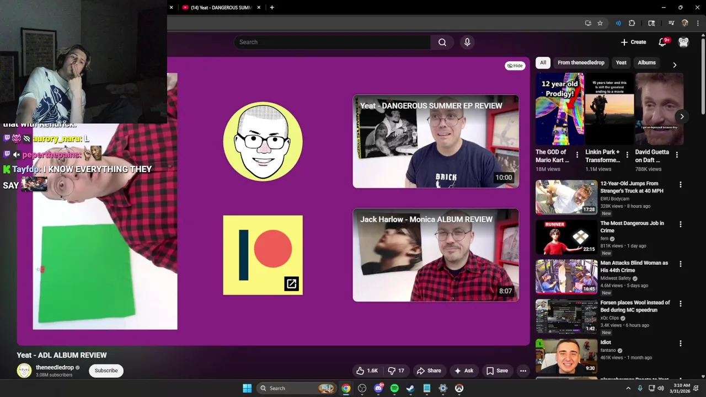Open the Idiot video by fantano
Image resolution: width=706 pixels, height=397 pixels.
(566, 356)
